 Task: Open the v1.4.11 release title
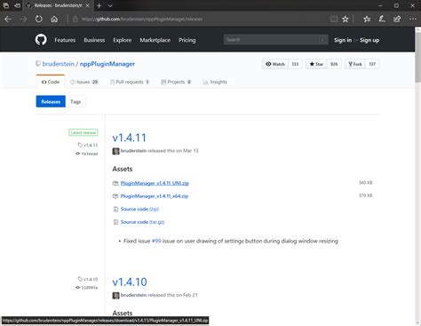point(129,138)
